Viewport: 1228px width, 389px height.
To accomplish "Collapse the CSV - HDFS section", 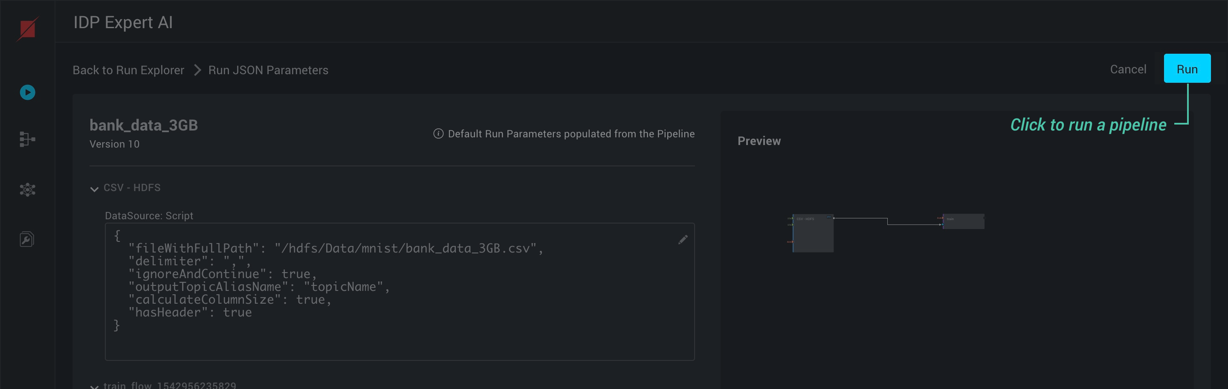I will pos(94,189).
